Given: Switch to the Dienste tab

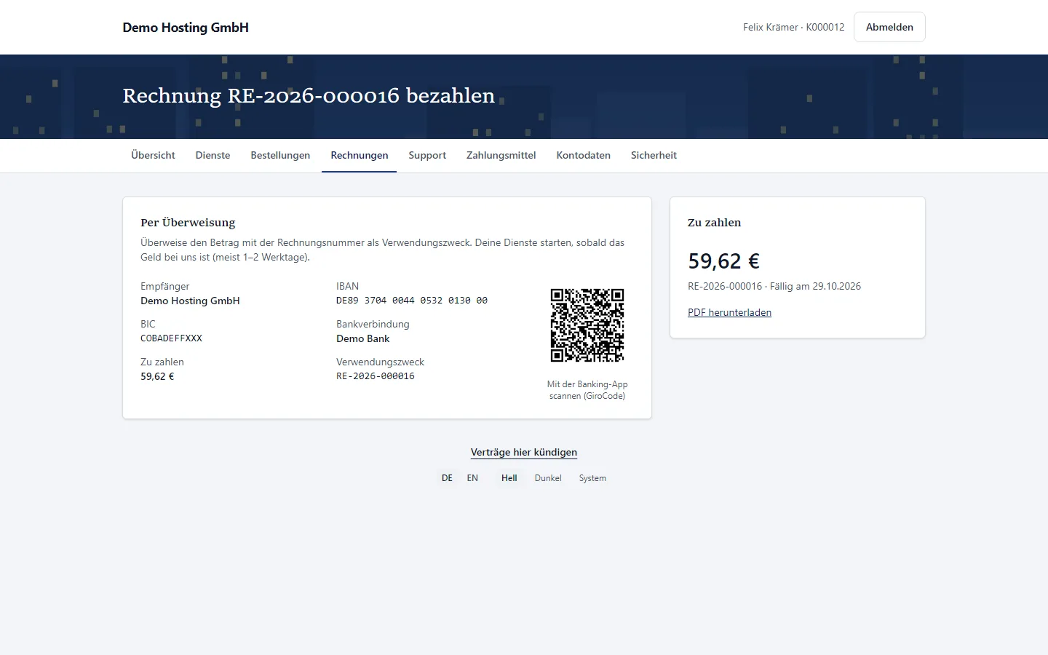Looking at the screenshot, I should (213, 155).
